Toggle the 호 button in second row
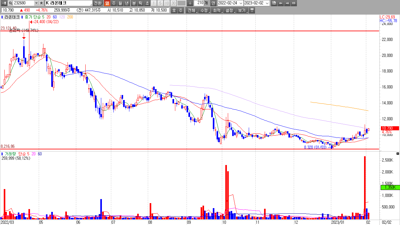400x225 pixels. click(174, 10)
